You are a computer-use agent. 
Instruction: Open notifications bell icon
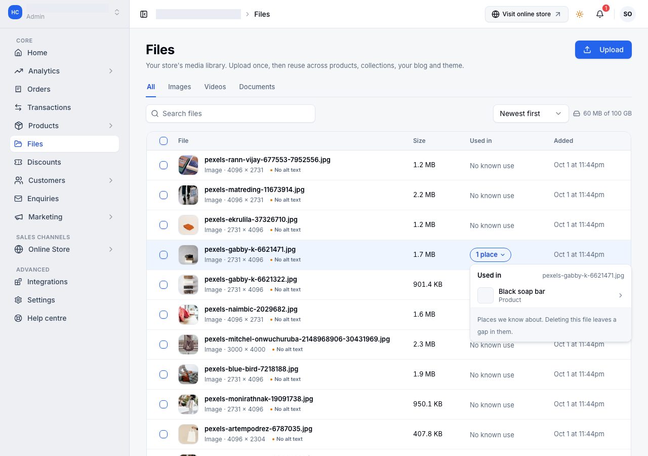click(x=600, y=14)
